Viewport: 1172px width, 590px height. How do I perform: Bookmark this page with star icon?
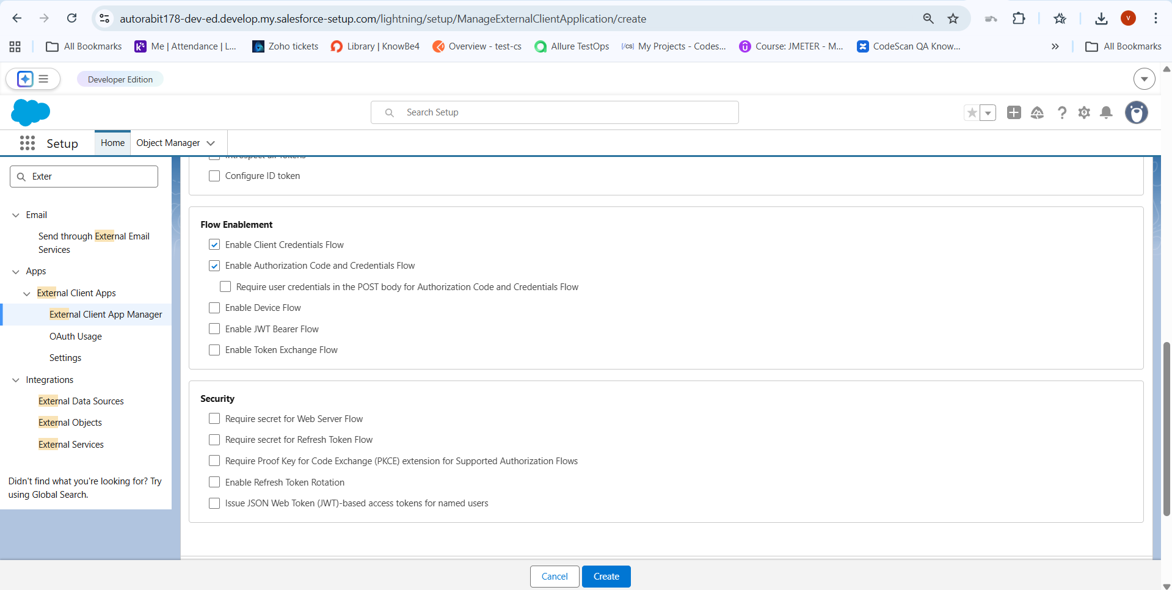(953, 19)
